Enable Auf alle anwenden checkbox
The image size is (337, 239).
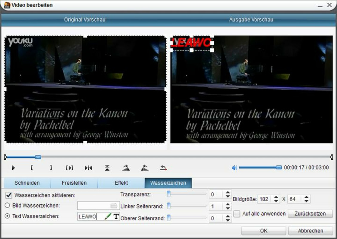coord(237,214)
